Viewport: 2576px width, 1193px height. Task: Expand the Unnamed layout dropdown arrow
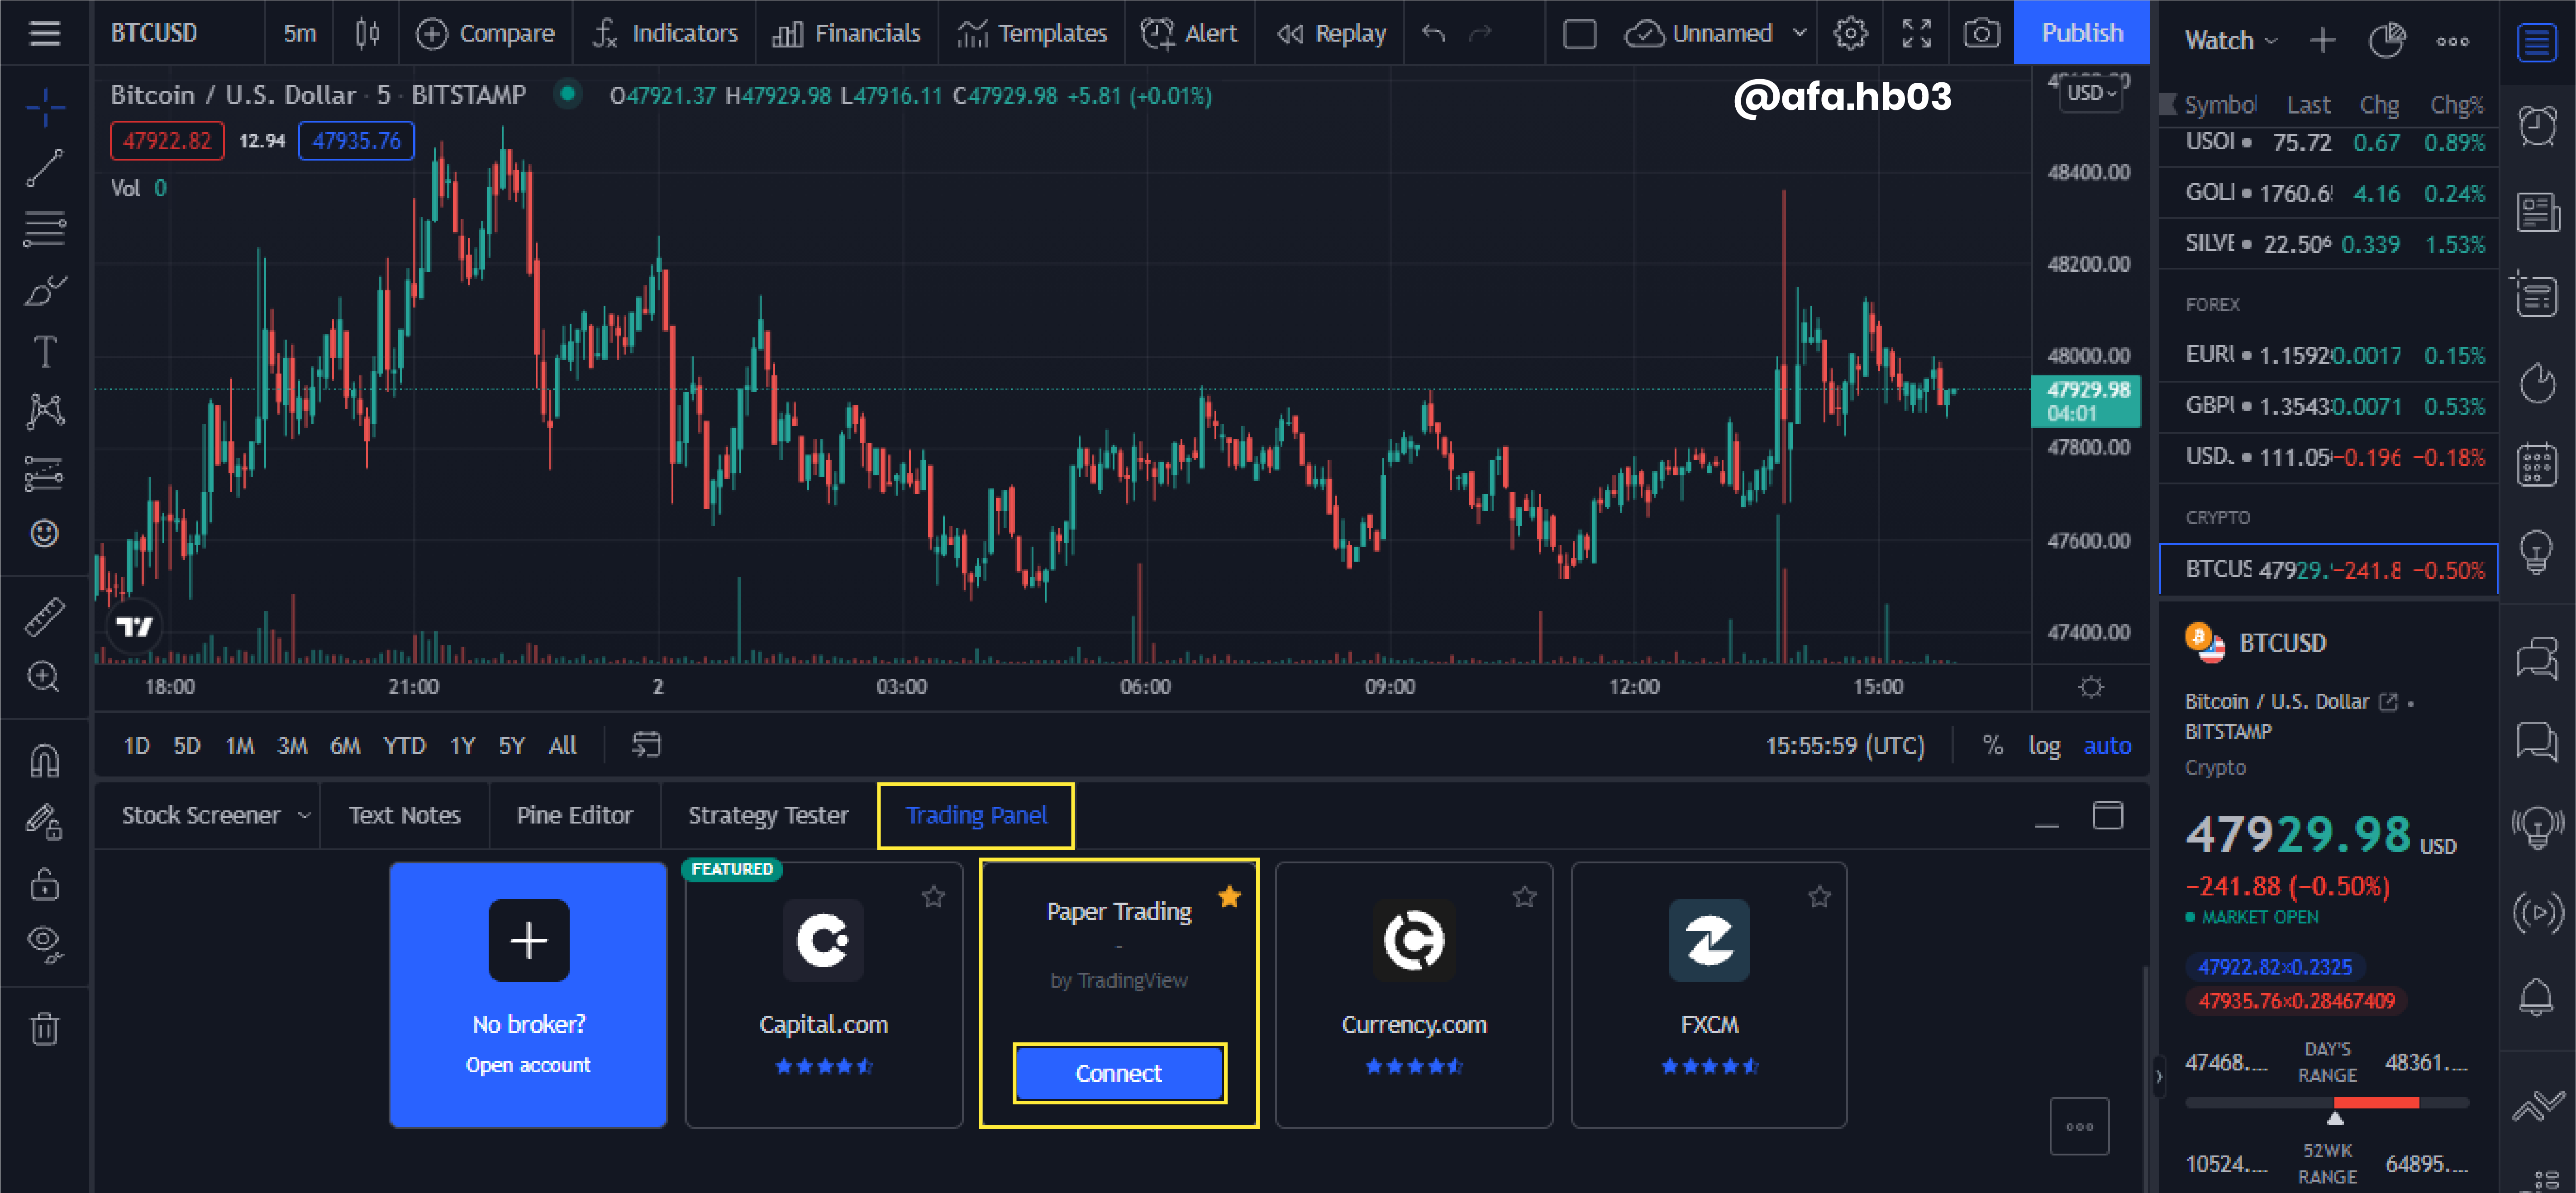(1799, 33)
